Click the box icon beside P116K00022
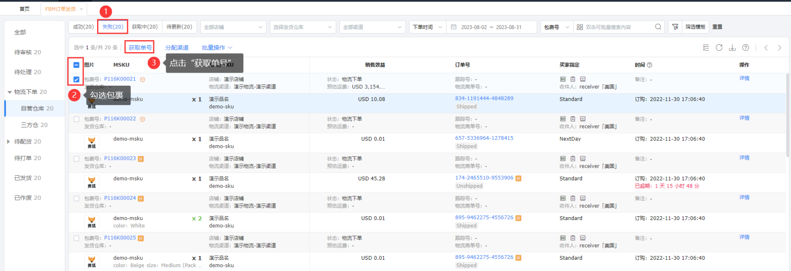Viewport: 791px width, 271px height. tap(142, 119)
